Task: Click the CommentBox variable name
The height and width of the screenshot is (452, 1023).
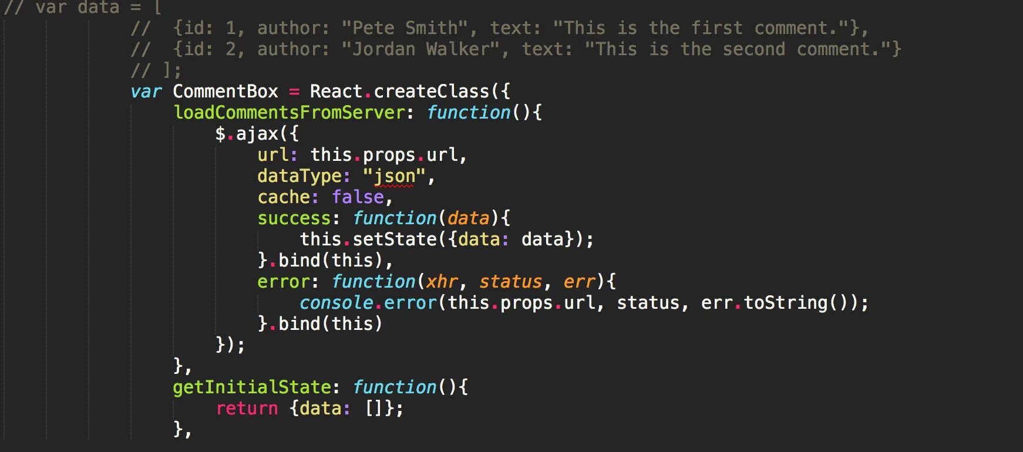Action: [226, 92]
